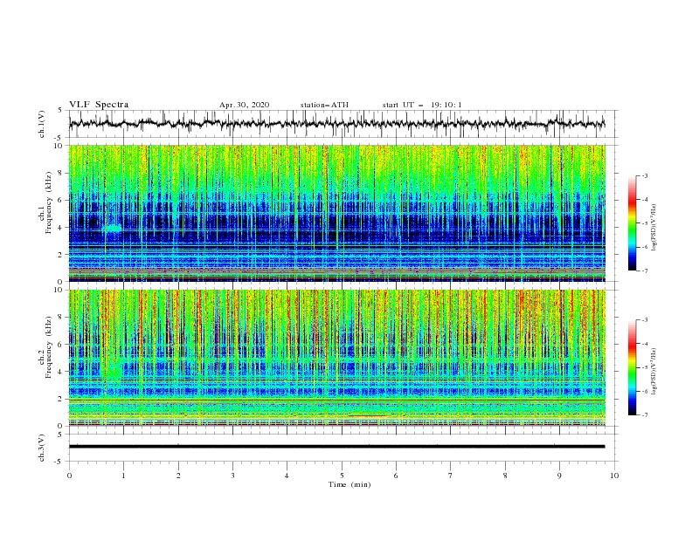The width and height of the screenshot is (692, 534).
Task: Click the time axis tick label "8"
Action: [x=505, y=476]
